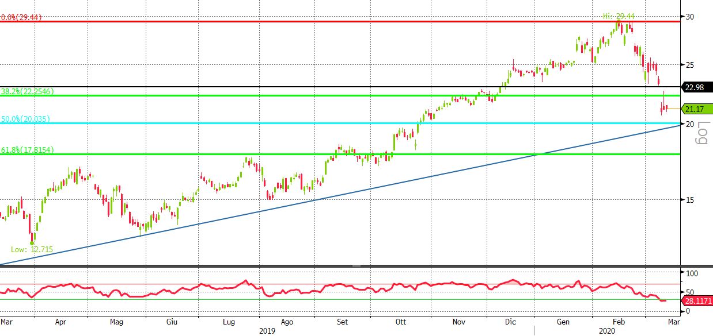Click price axis value 15
713x336 pixels.
click(689, 199)
